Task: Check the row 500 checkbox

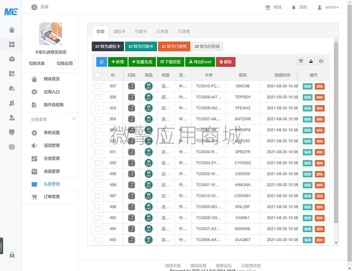Action: 97,163
